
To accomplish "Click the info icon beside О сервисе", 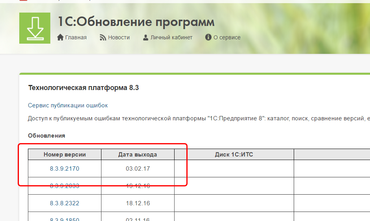I will pyautogui.click(x=208, y=37).
